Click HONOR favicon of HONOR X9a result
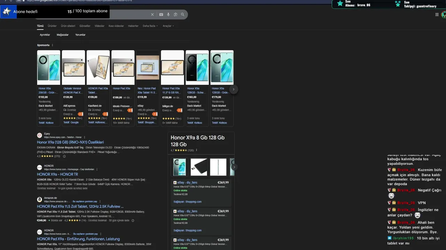Viewport: 446px width, 250px height. pos(39,167)
